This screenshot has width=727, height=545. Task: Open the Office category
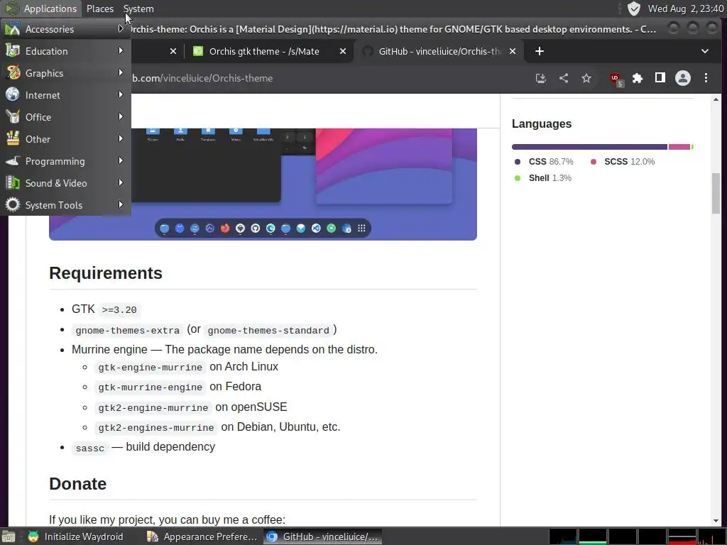click(x=65, y=117)
